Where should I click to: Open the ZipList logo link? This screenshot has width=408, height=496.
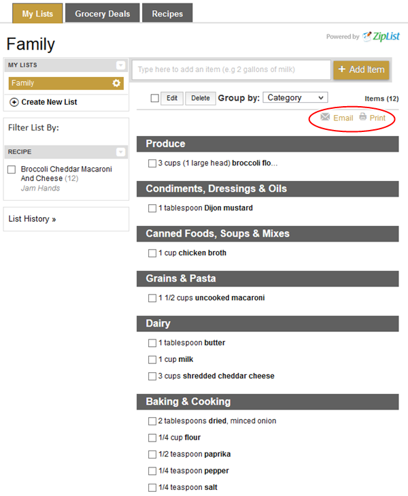[381, 36]
